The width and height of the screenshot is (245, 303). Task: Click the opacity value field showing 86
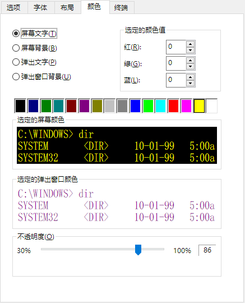207,250
